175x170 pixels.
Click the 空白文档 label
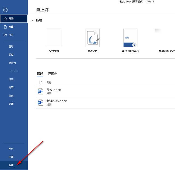[x=54, y=51]
